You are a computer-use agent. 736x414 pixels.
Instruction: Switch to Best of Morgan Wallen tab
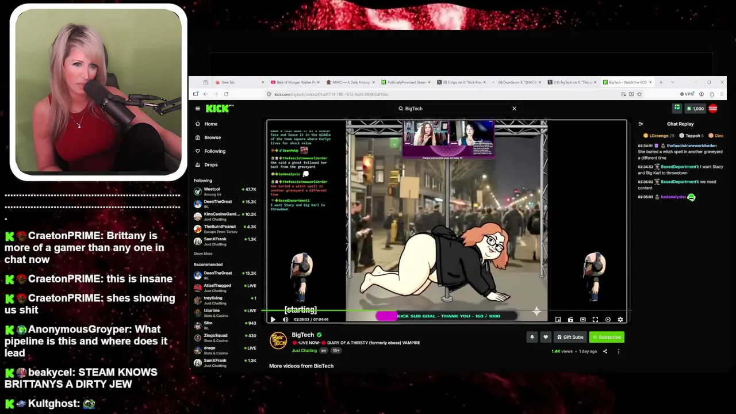tap(295, 82)
